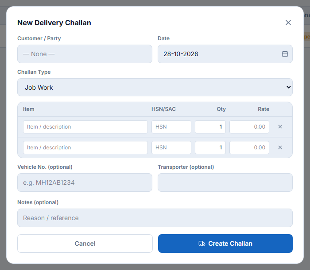Click the Notes (optional) label
Screen dimensions: 310x270
coord(38,202)
